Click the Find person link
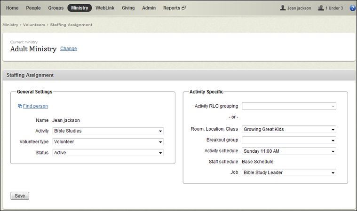357x211 pixels. pyautogui.click(x=35, y=106)
